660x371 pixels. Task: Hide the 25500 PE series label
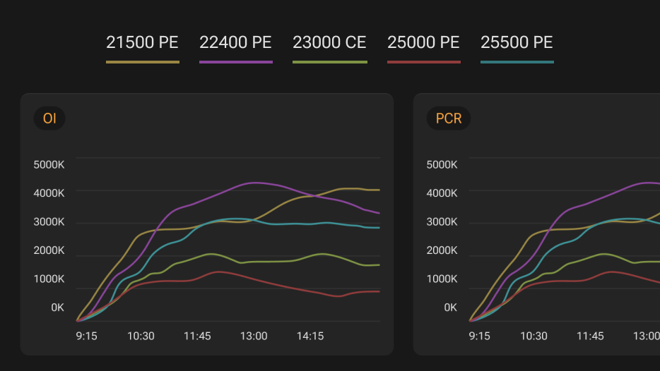pyautogui.click(x=517, y=42)
